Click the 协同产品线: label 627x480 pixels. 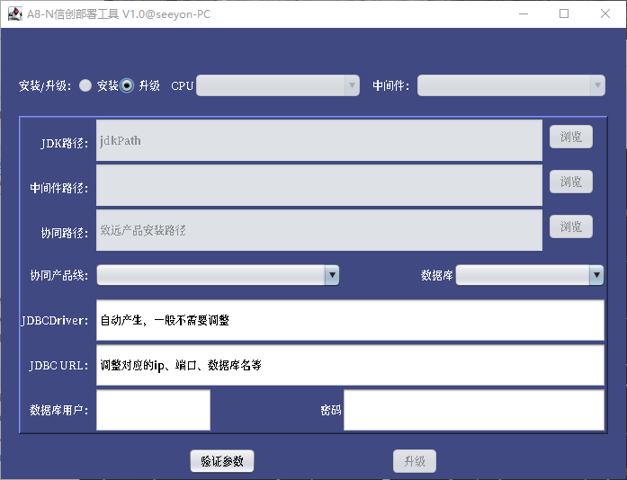point(59,275)
